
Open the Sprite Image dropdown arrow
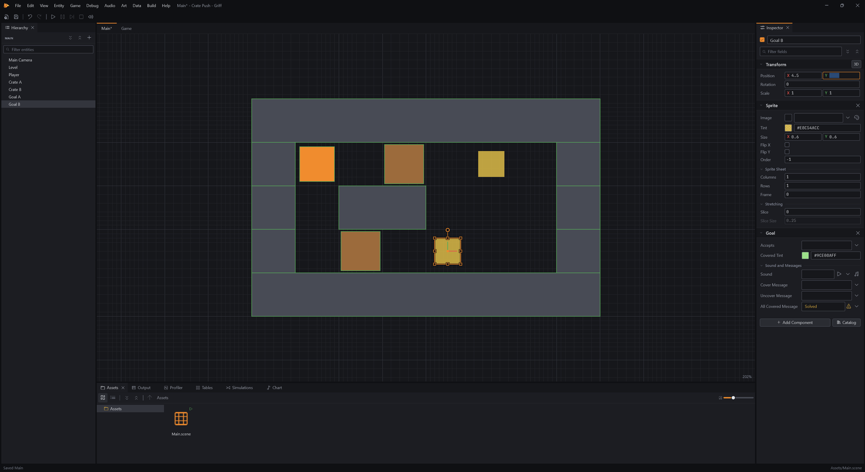pyautogui.click(x=848, y=118)
